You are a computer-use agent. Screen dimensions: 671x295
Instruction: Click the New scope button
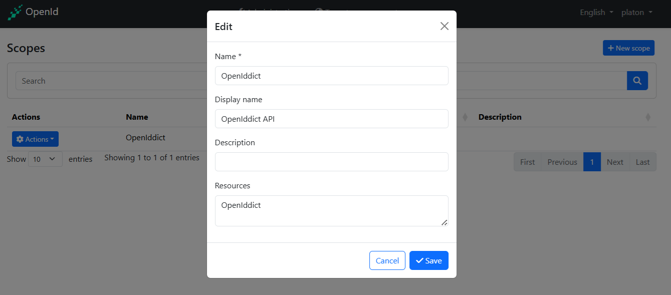tap(628, 48)
